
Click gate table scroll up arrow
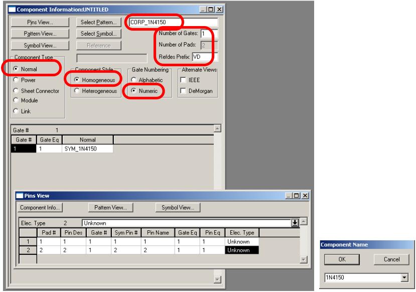(217, 128)
